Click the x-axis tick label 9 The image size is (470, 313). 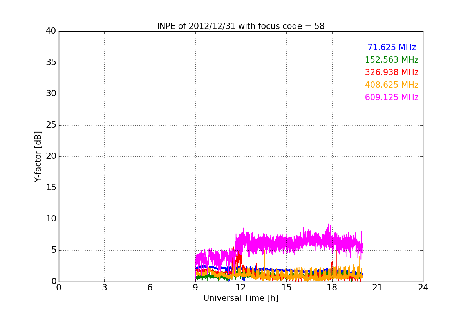[195, 288]
